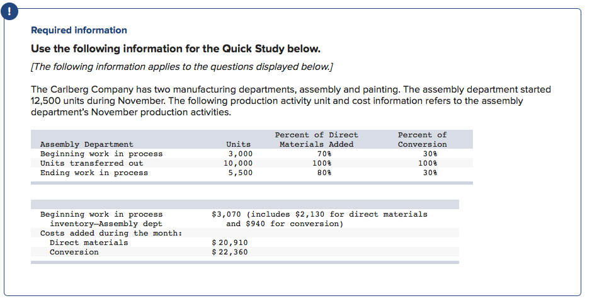Click 100% in the Direct Materials column
592x303 pixels.
tap(322, 163)
